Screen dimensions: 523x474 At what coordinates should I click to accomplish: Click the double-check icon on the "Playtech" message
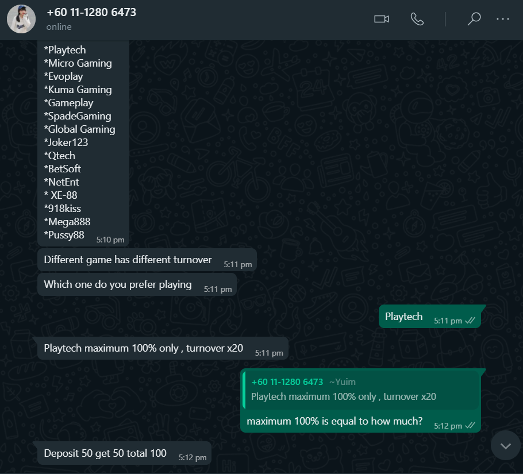click(x=470, y=321)
